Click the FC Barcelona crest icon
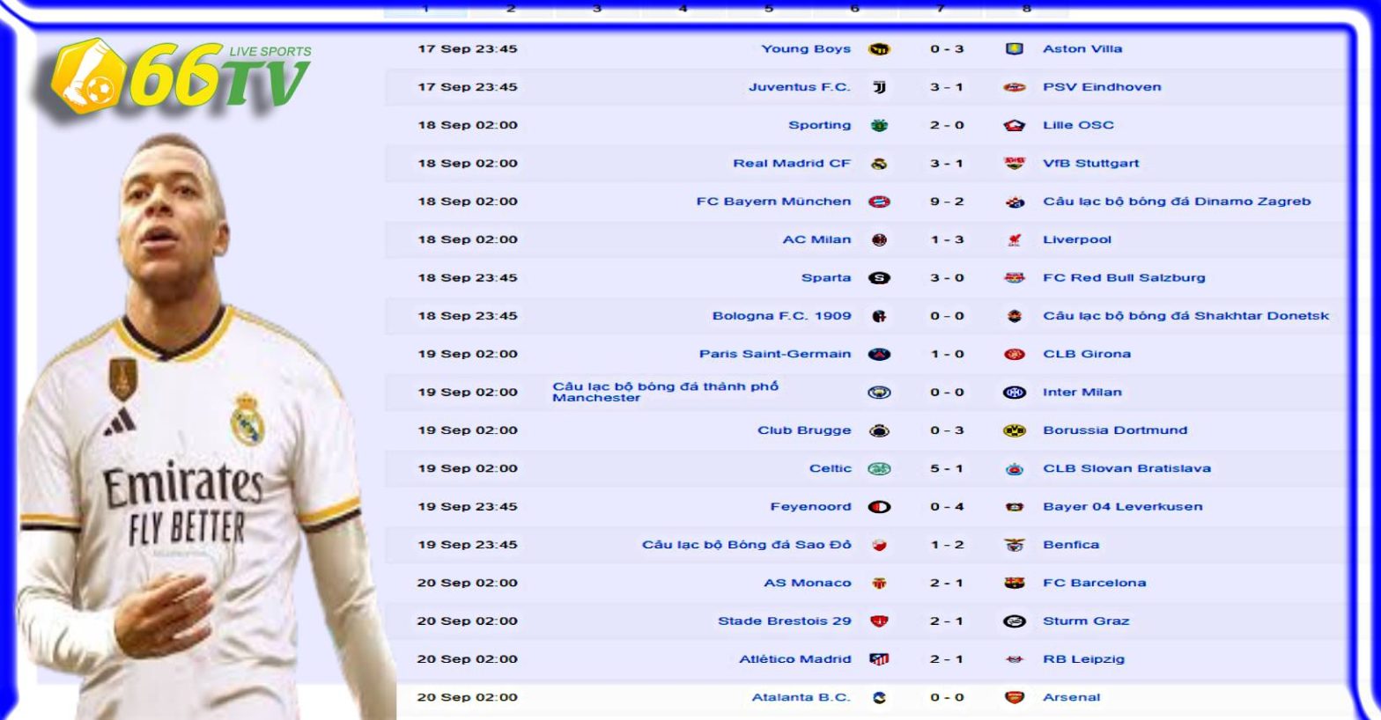 pyautogui.click(x=1015, y=583)
